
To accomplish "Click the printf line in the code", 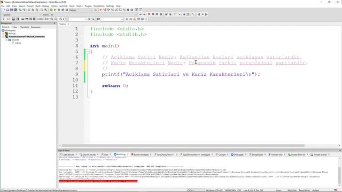I will coord(181,74).
